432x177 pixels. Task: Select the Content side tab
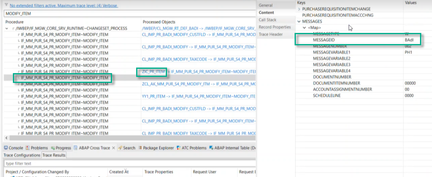(x=266, y=13)
